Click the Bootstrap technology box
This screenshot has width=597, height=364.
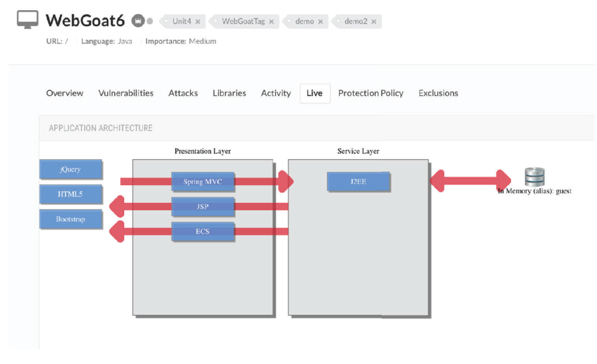tap(70, 219)
